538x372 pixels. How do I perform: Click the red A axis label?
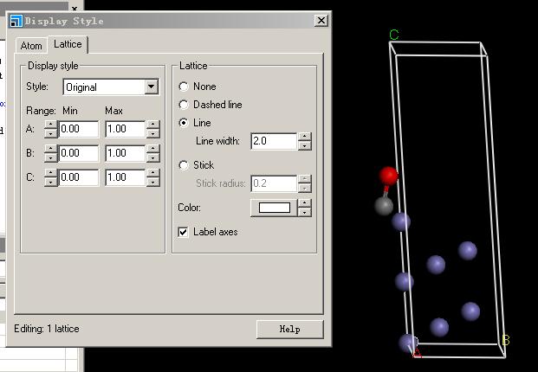click(x=418, y=353)
